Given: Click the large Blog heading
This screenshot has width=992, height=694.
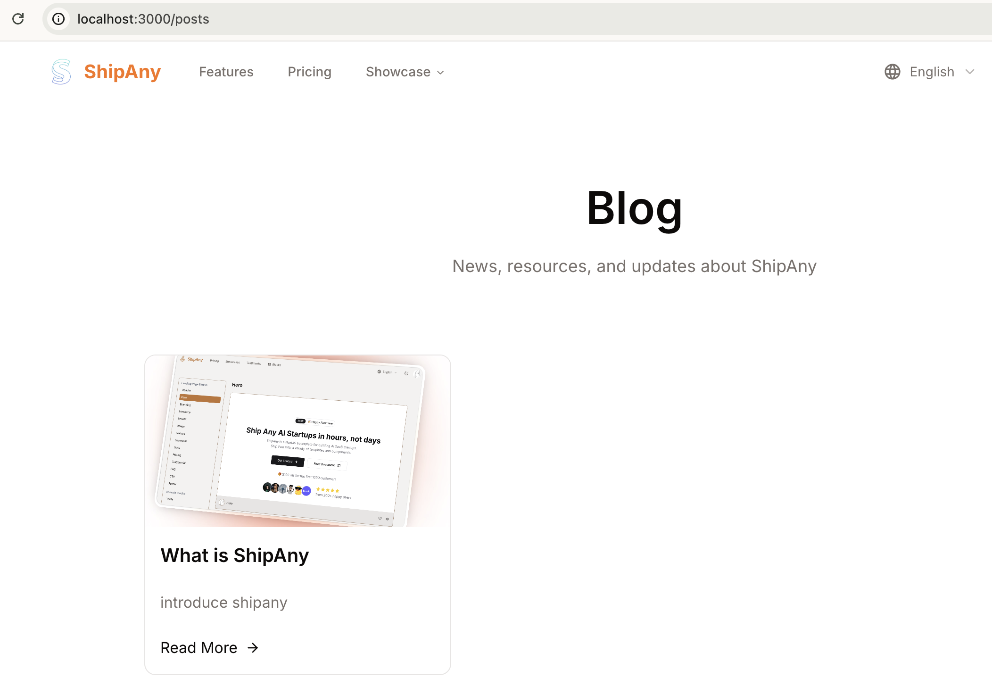Looking at the screenshot, I should (634, 208).
